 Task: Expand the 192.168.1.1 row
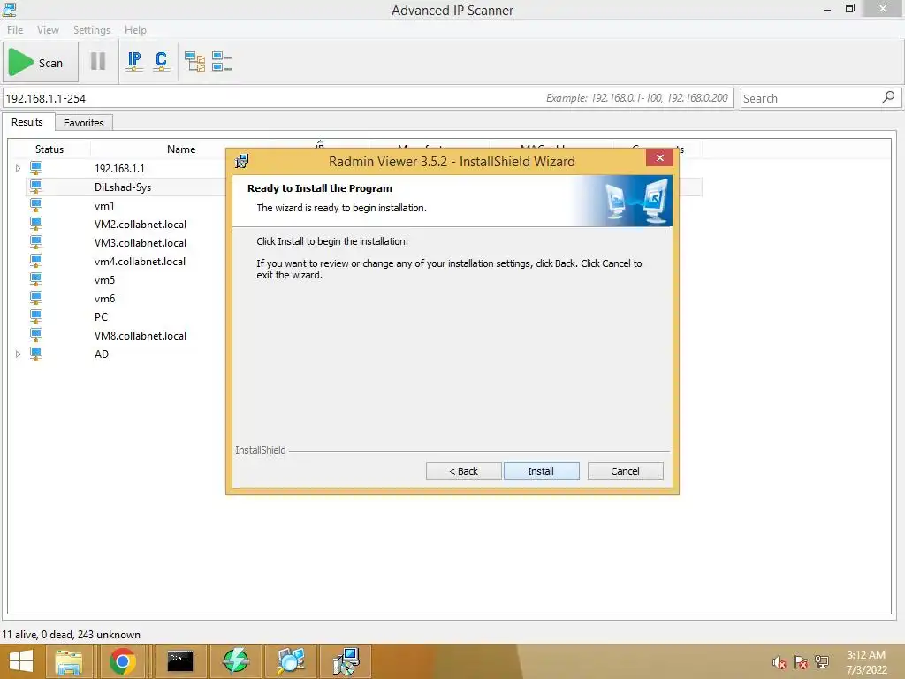18,168
